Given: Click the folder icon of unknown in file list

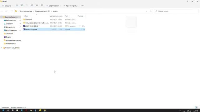Looking at the screenshot, I should click(24, 20).
